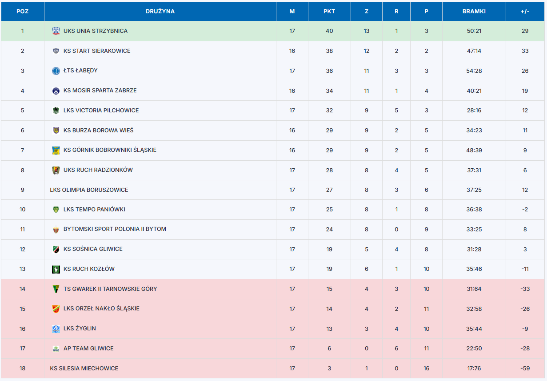Screen dimensions: 547x381
Task: Click the LKS Victoria Pilchowice crest
Action: click(x=56, y=111)
